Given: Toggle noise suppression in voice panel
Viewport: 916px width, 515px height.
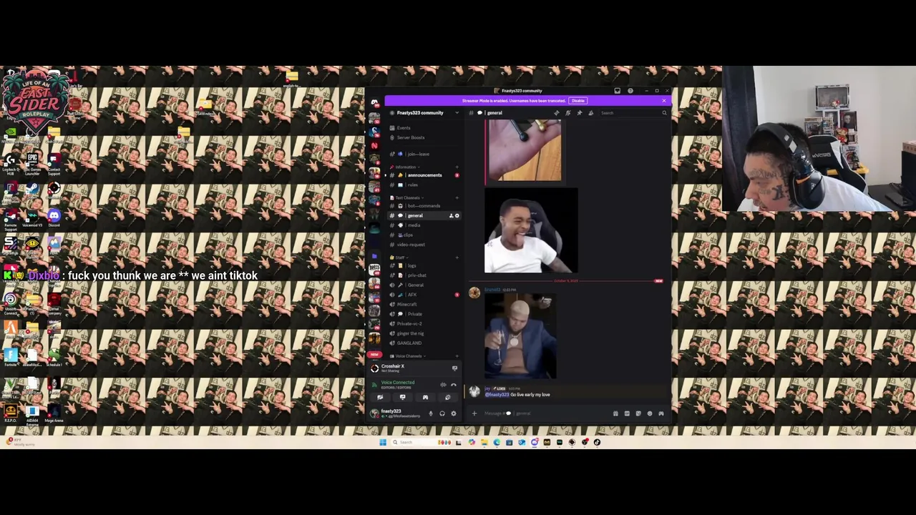Looking at the screenshot, I should [x=443, y=385].
